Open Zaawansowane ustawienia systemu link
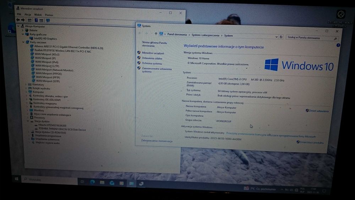This screenshot has height=200, width=355. [x=157, y=70]
